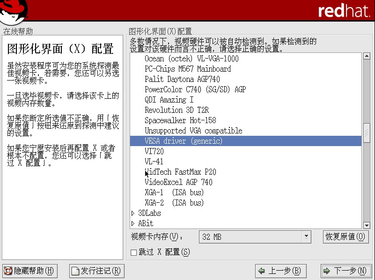
Task: Click the Red Hat shadowman logo
Action: (13, 12)
